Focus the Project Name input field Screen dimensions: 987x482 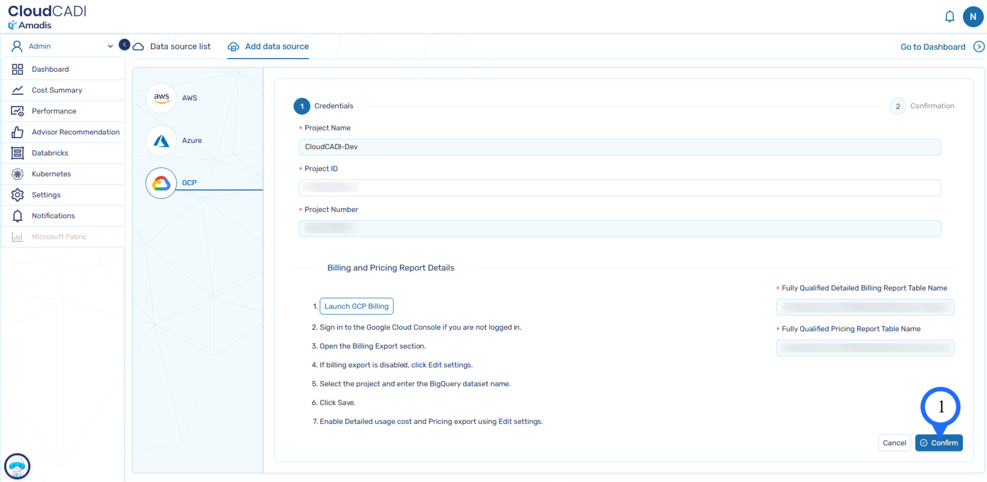[x=620, y=147]
